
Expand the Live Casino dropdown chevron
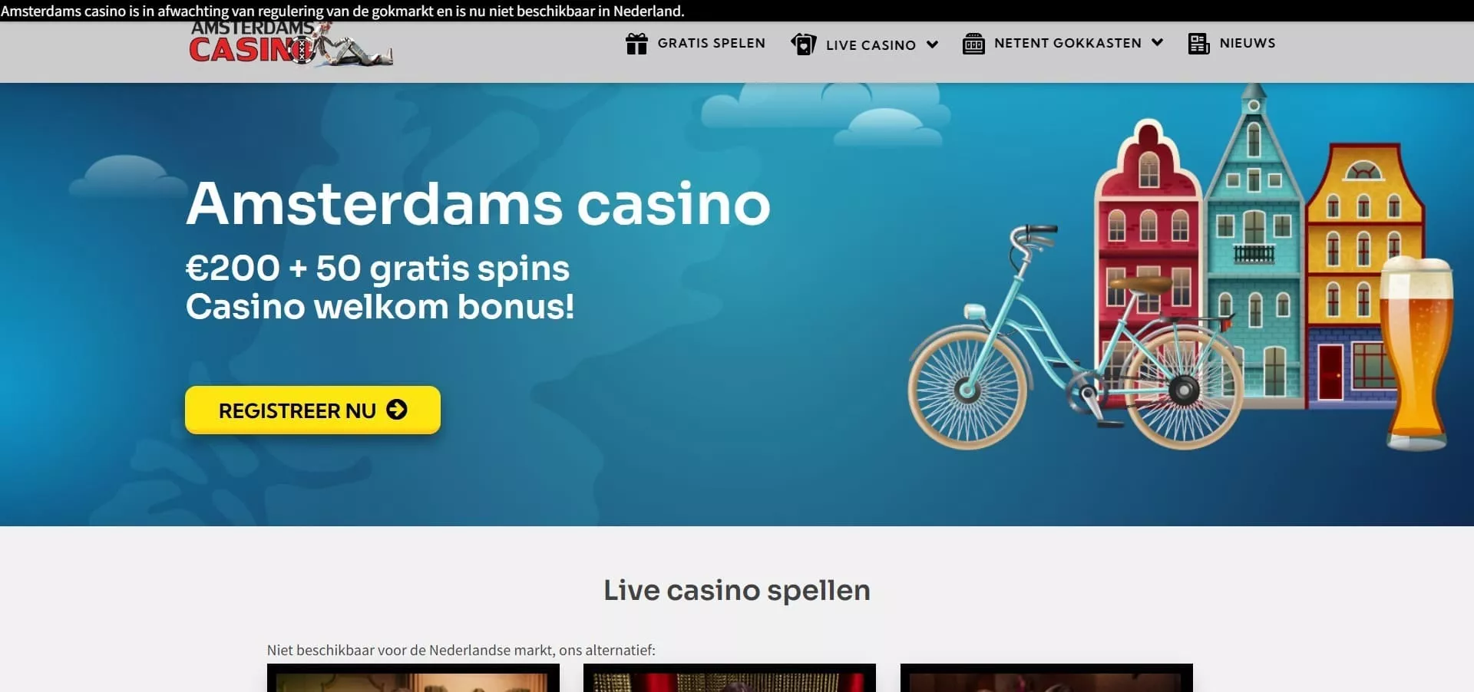tap(933, 44)
